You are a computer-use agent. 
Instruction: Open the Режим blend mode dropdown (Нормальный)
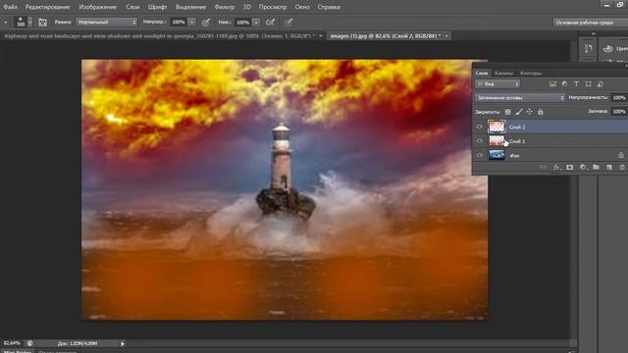click(107, 23)
